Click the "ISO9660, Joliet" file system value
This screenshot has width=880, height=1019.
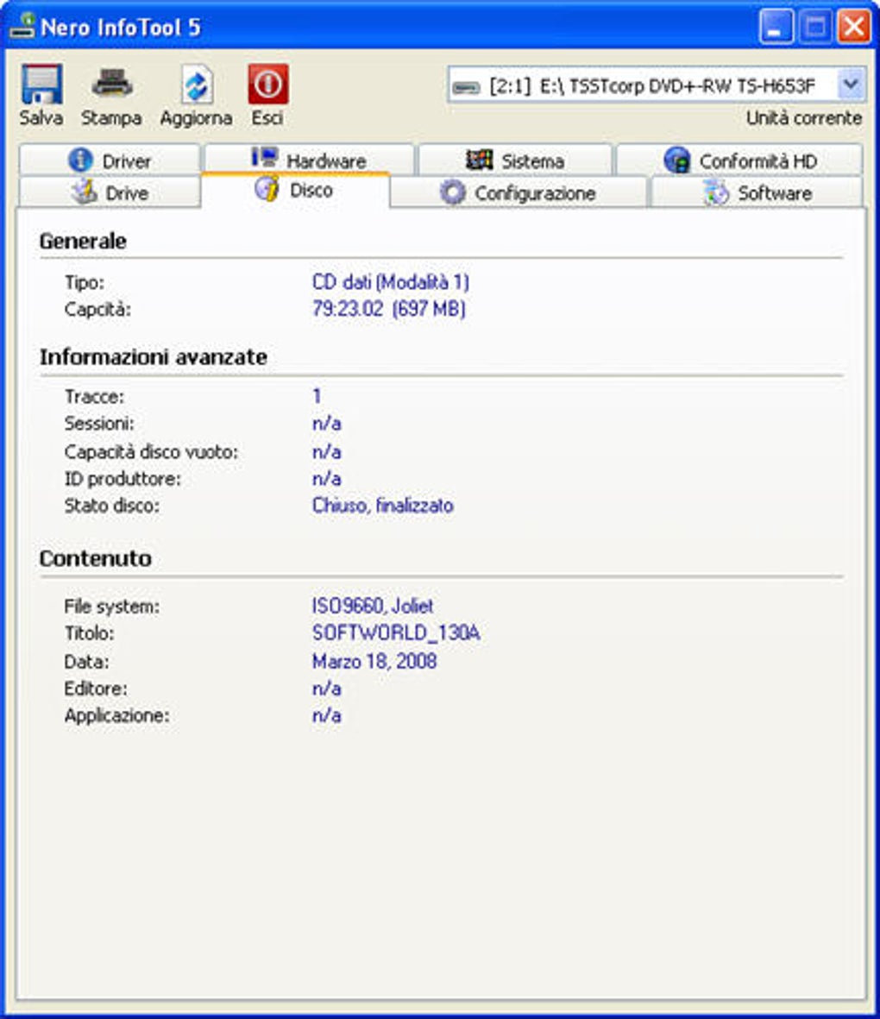(x=373, y=606)
